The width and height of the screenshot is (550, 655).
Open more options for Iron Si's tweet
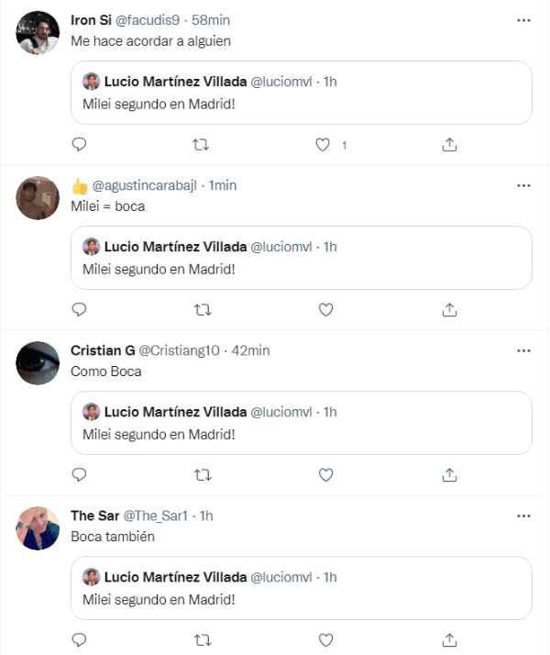(x=523, y=20)
